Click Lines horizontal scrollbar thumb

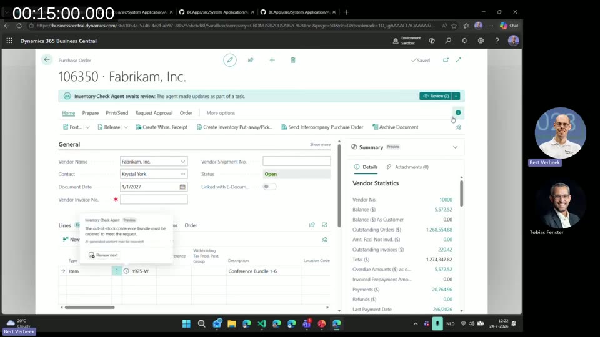(x=89, y=307)
